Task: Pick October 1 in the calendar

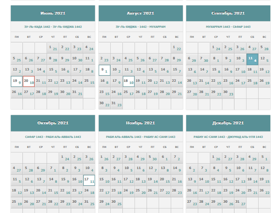Action: point(65,158)
